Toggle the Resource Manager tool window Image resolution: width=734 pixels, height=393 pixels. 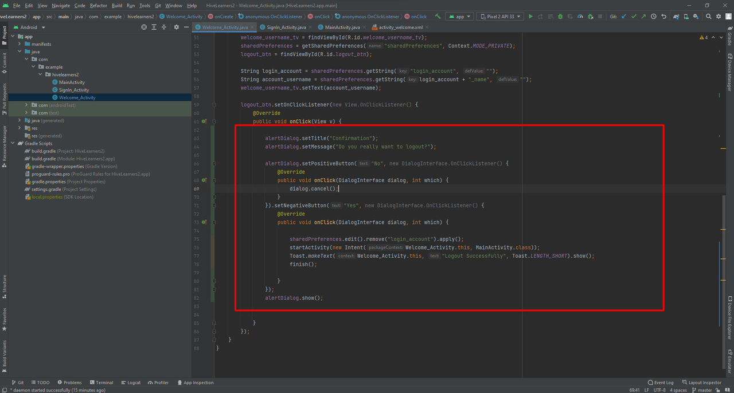click(x=4, y=147)
